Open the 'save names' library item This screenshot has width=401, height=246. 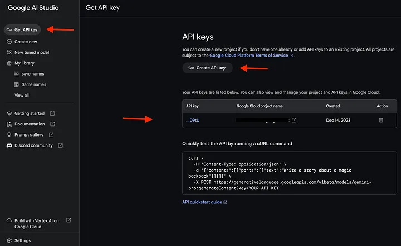coord(34,74)
